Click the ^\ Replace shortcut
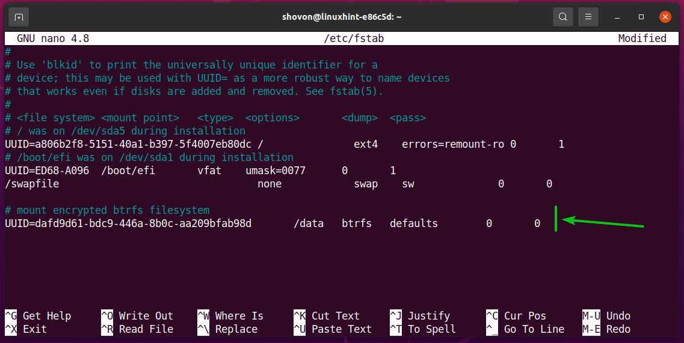The height and width of the screenshot is (343, 684). click(227, 329)
